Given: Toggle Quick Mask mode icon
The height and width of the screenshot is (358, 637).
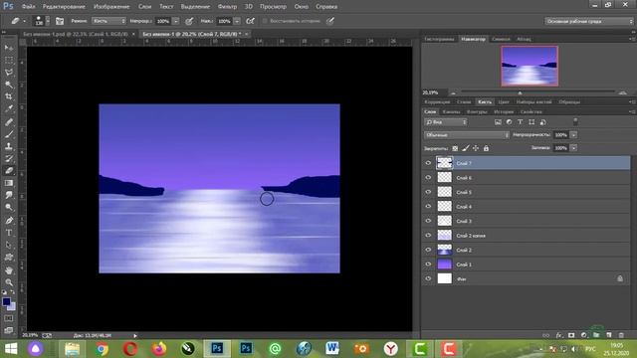Looking at the screenshot, I should point(9,318).
